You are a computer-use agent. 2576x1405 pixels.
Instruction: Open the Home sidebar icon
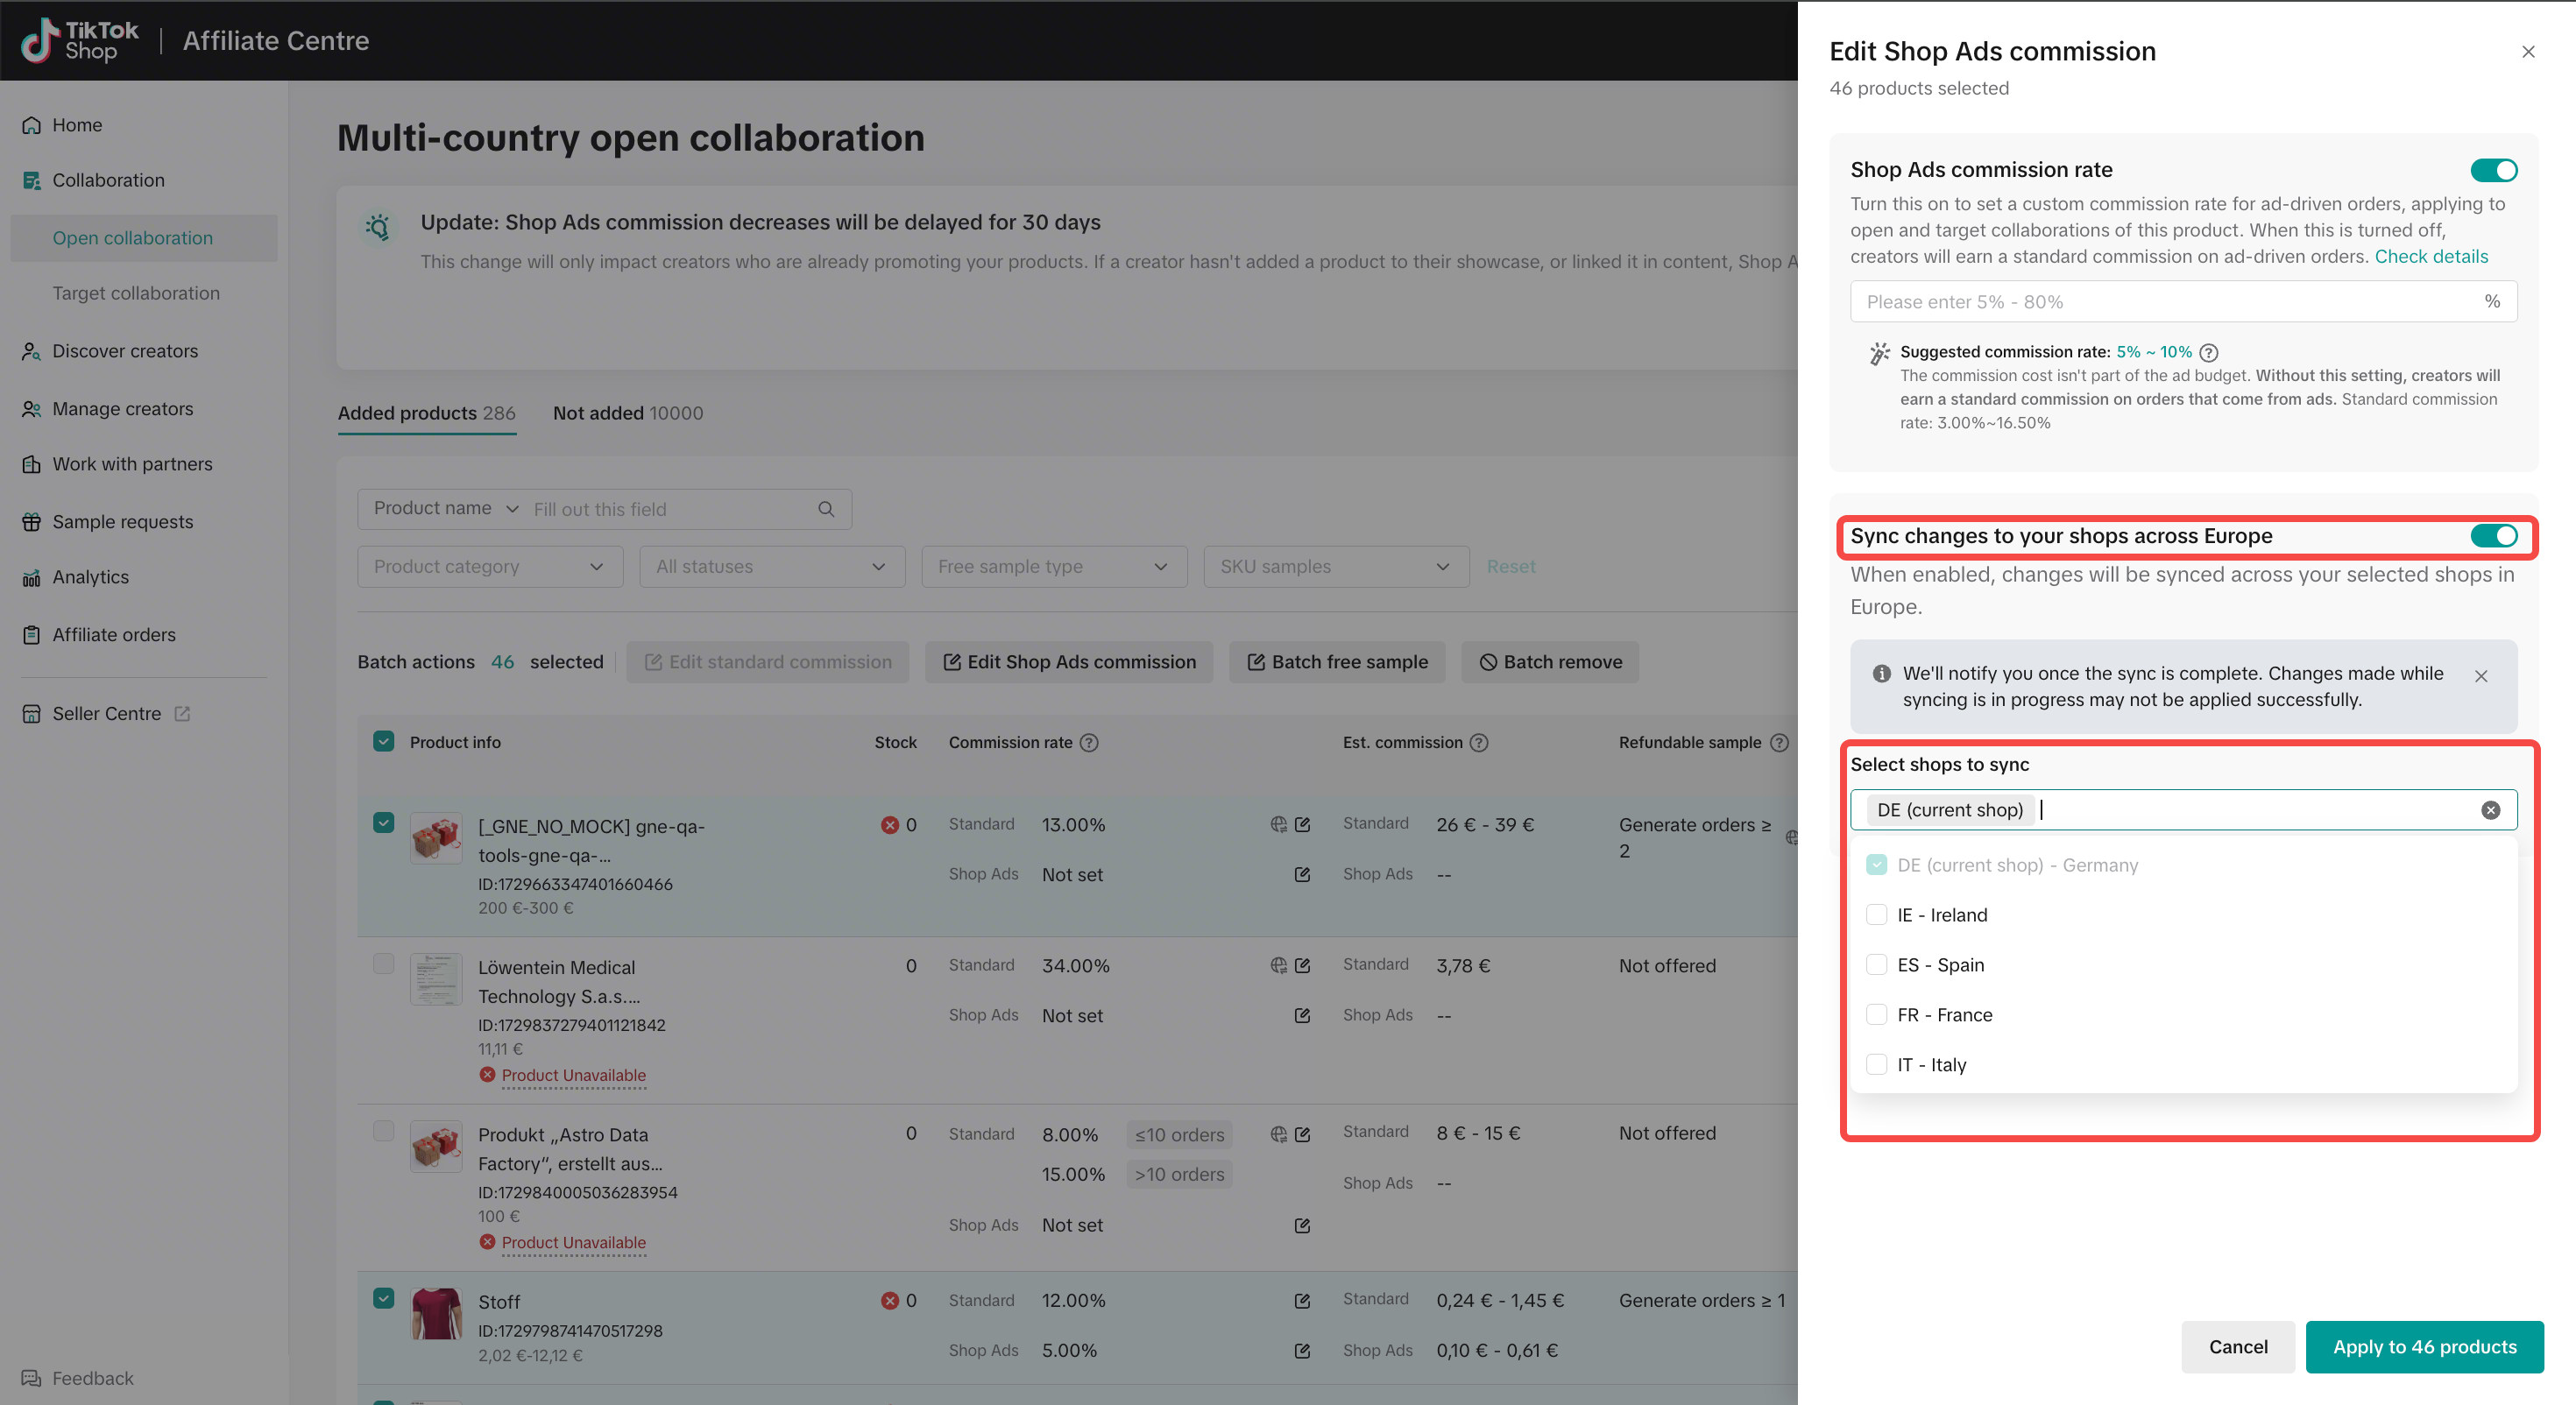point(32,125)
